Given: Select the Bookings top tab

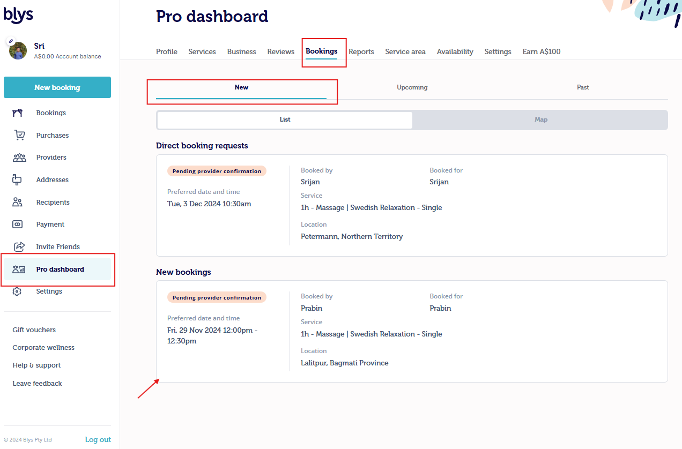Looking at the screenshot, I should [x=322, y=51].
